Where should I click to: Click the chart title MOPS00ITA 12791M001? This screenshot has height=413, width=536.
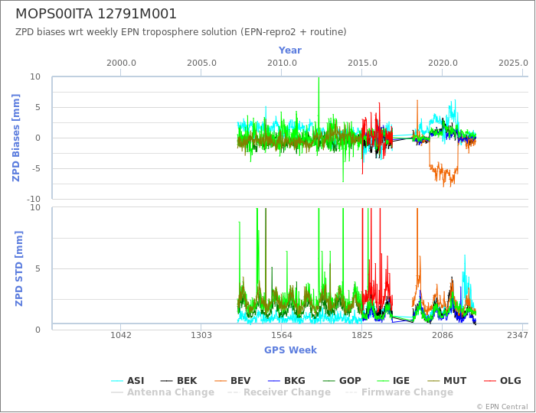96,14
